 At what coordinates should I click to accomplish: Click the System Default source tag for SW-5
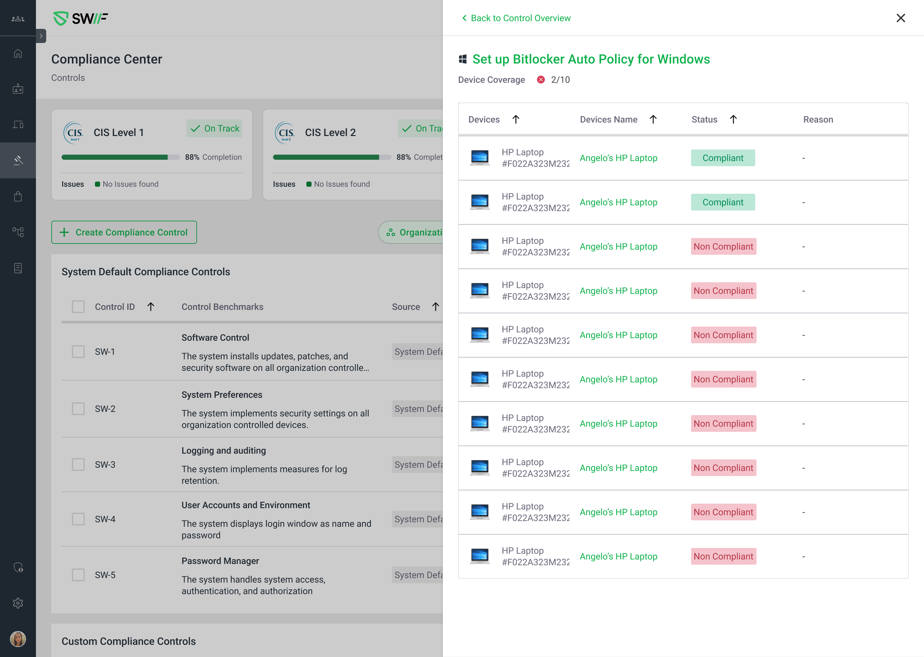coord(417,575)
